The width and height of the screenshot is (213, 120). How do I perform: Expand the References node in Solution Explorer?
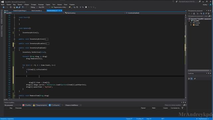[x=191, y=23]
